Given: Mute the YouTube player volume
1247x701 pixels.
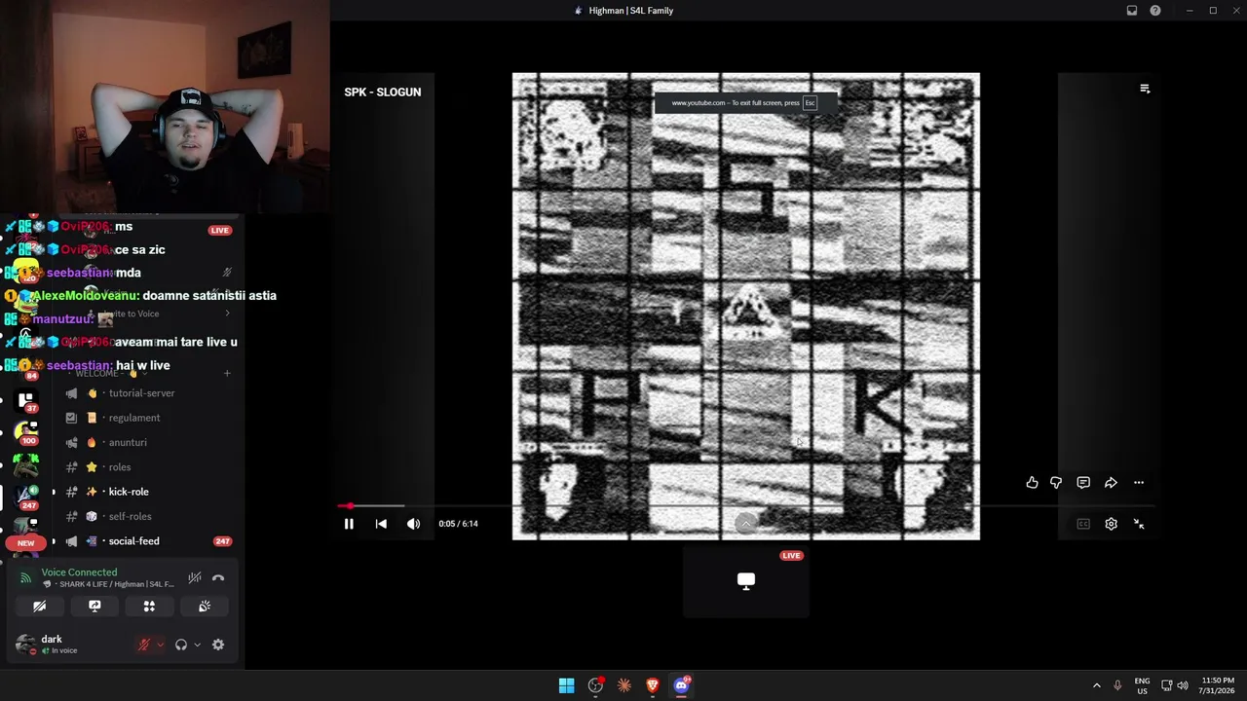Looking at the screenshot, I should tap(414, 524).
